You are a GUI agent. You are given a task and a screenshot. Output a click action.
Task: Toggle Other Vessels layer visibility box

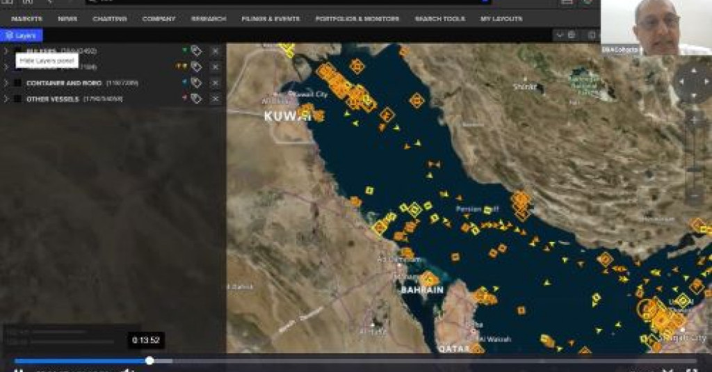click(17, 99)
